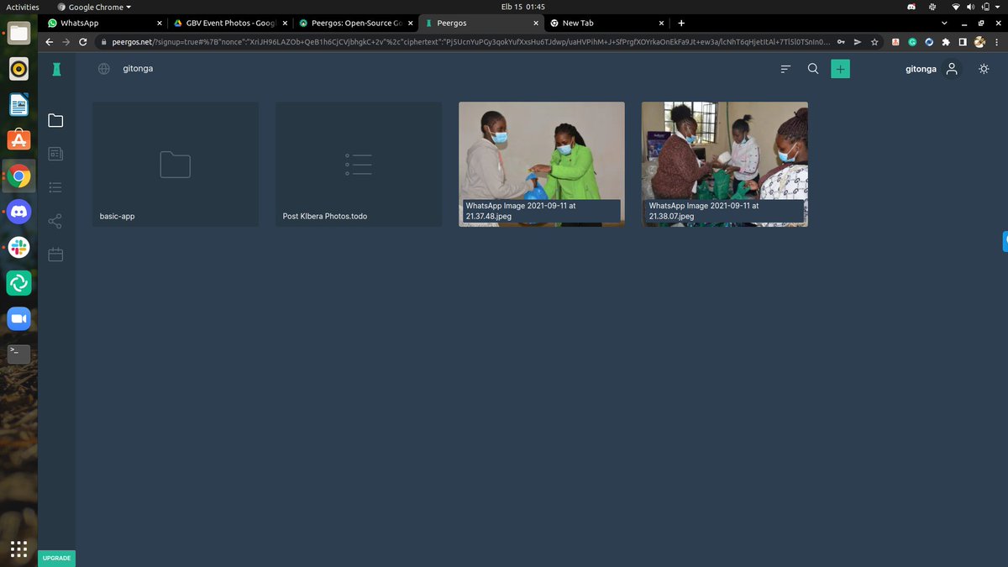Open the Activities overview

[x=23, y=7]
